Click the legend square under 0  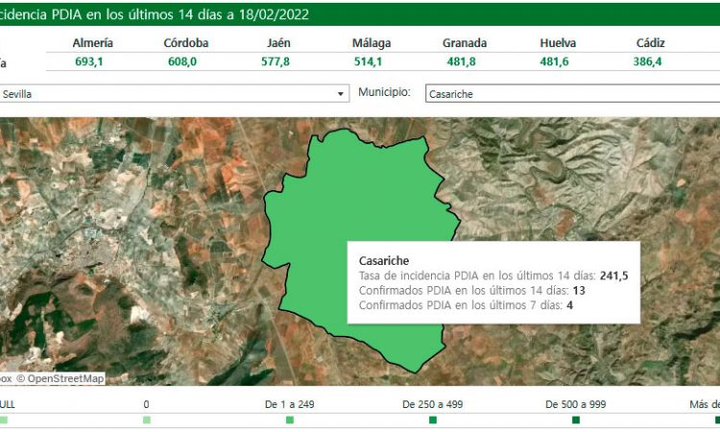point(146,420)
